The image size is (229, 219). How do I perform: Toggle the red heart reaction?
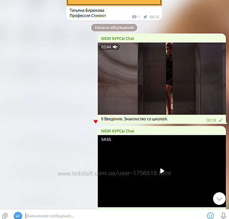(95, 121)
